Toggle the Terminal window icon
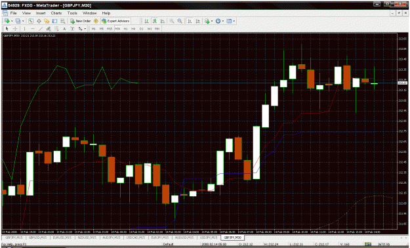 point(54,21)
